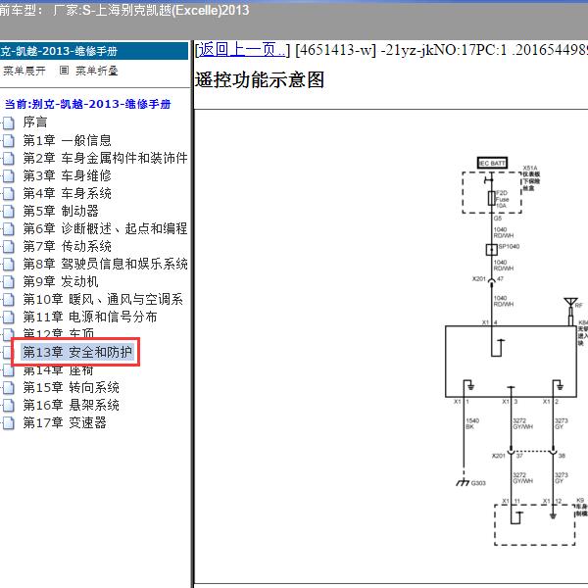Viewport: 588px width, 588px height.
Task: Click page icon beside 第10章
Action: 8,299
